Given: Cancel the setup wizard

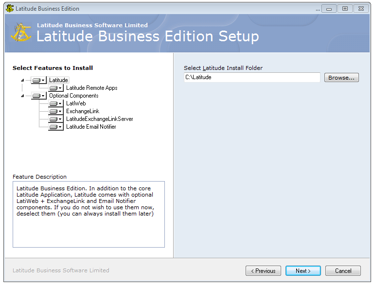Looking at the screenshot, I should click(343, 271).
